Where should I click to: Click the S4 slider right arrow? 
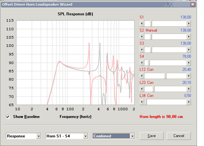coord(189,63)
